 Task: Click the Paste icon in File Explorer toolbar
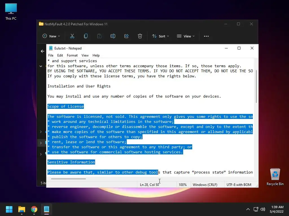pyautogui.click(x=99, y=36)
